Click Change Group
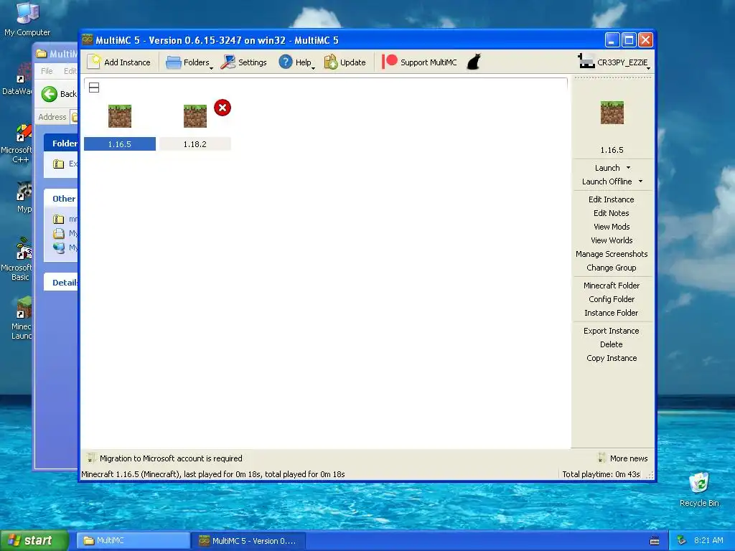Screen dimensions: 735x551 (x=612, y=267)
